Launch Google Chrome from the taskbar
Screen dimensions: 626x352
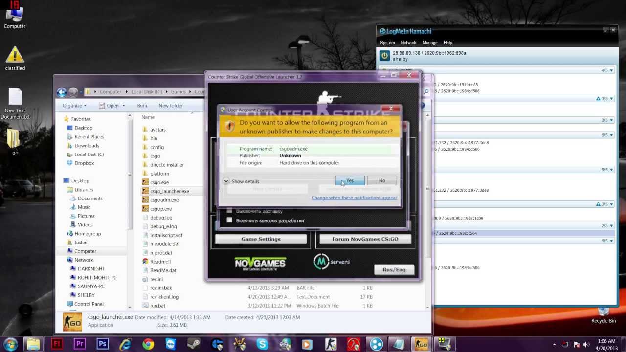point(148,344)
